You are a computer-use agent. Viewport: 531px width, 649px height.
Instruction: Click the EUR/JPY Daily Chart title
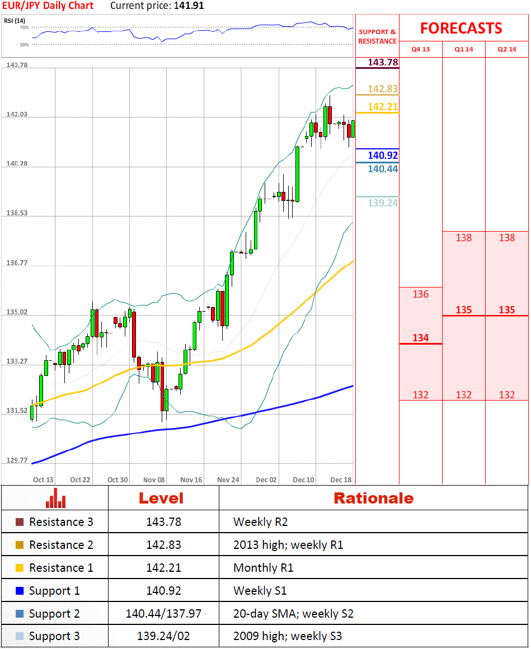tap(48, 6)
